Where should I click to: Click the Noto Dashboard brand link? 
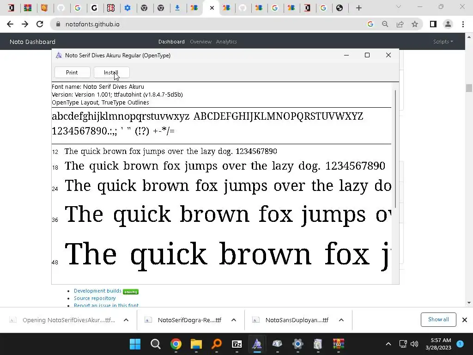click(33, 42)
